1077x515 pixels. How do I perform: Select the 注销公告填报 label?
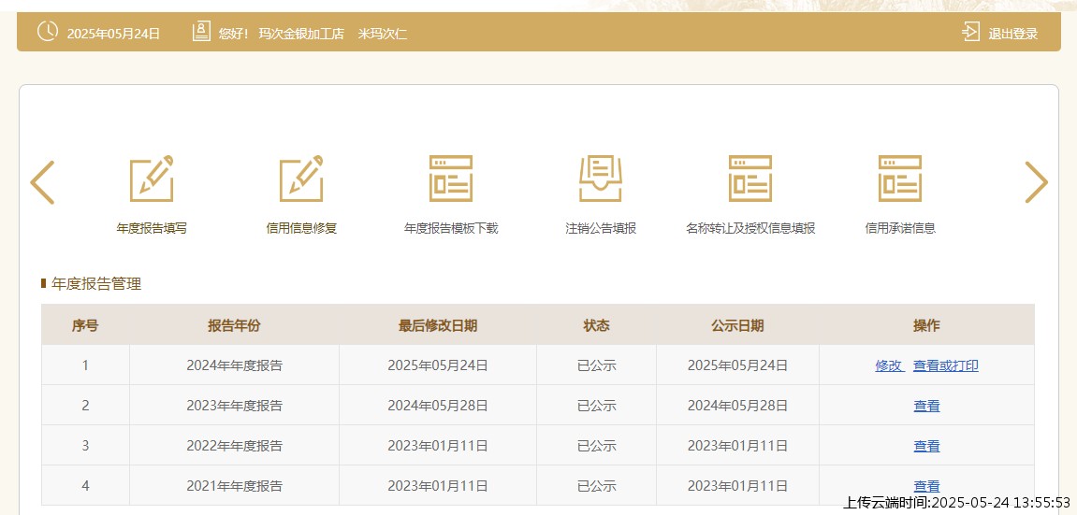click(x=601, y=228)
